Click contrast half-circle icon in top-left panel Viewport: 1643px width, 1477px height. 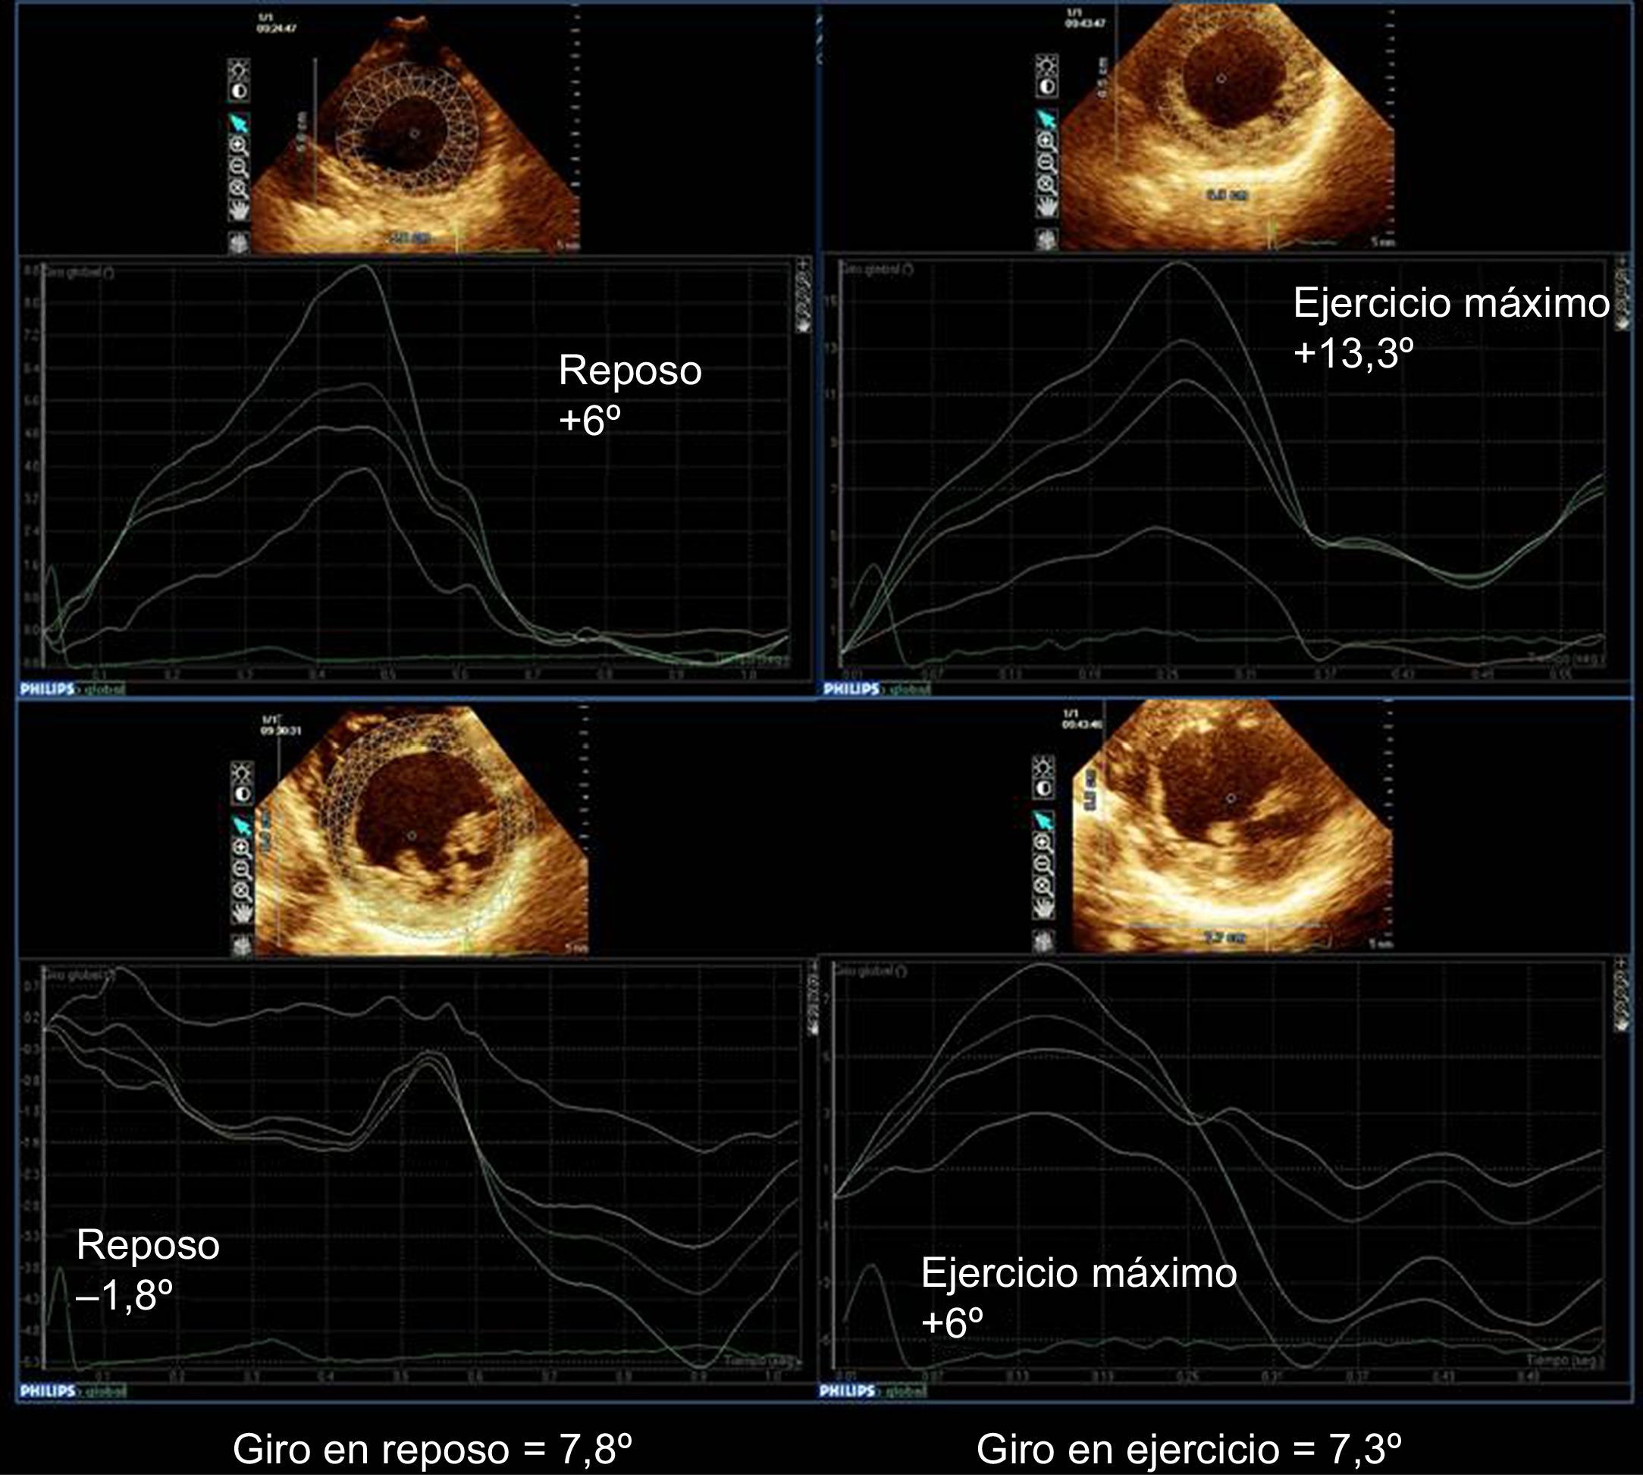240,91
